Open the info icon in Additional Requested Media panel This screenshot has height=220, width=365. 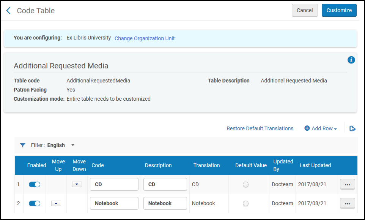(x=351, y=60)
